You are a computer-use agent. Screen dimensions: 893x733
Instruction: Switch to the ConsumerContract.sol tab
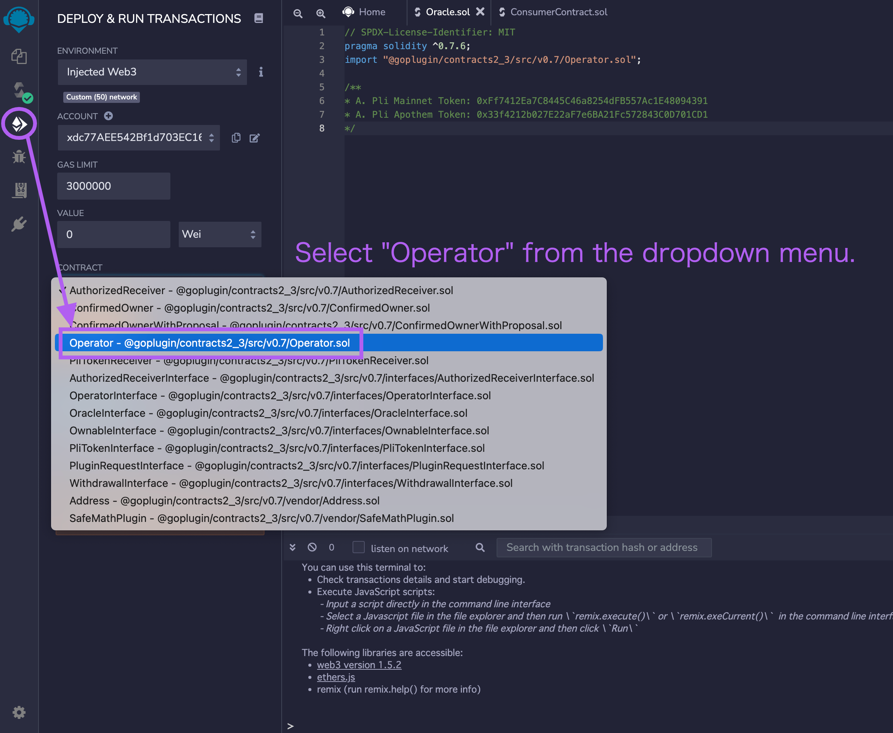pos(558,12)
